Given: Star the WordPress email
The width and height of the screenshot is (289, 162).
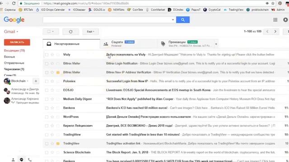Looking at the screenshot, I should point(52,117).
